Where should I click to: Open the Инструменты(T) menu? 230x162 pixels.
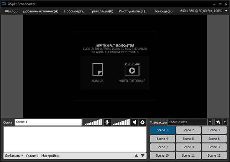pos(132,11)
